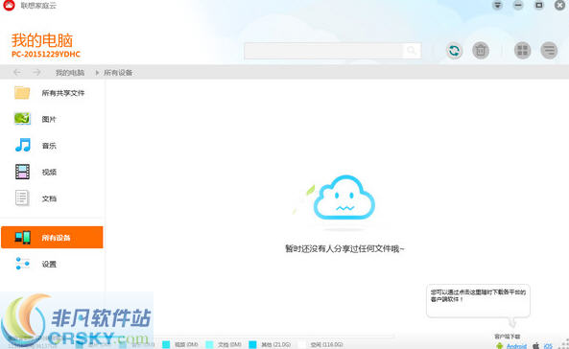
Task: Click the trash delete icon
Action: 481,51
